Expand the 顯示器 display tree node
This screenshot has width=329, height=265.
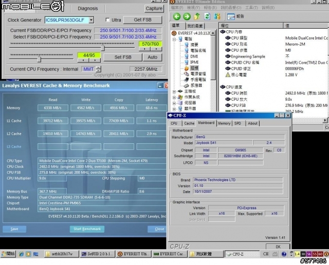pos(174,109)
